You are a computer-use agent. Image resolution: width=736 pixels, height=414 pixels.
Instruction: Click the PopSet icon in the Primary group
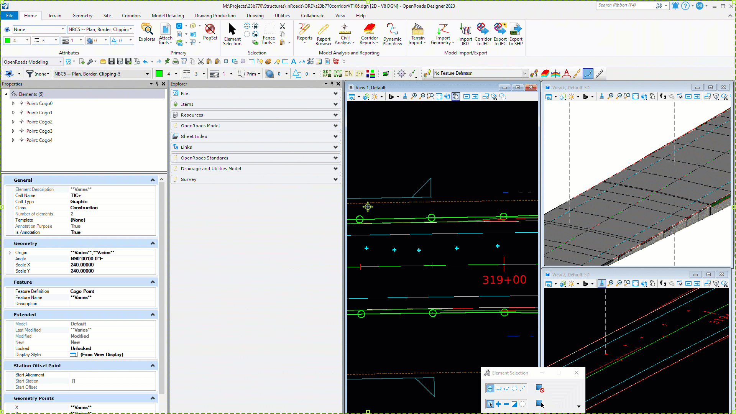pos(210,32)
